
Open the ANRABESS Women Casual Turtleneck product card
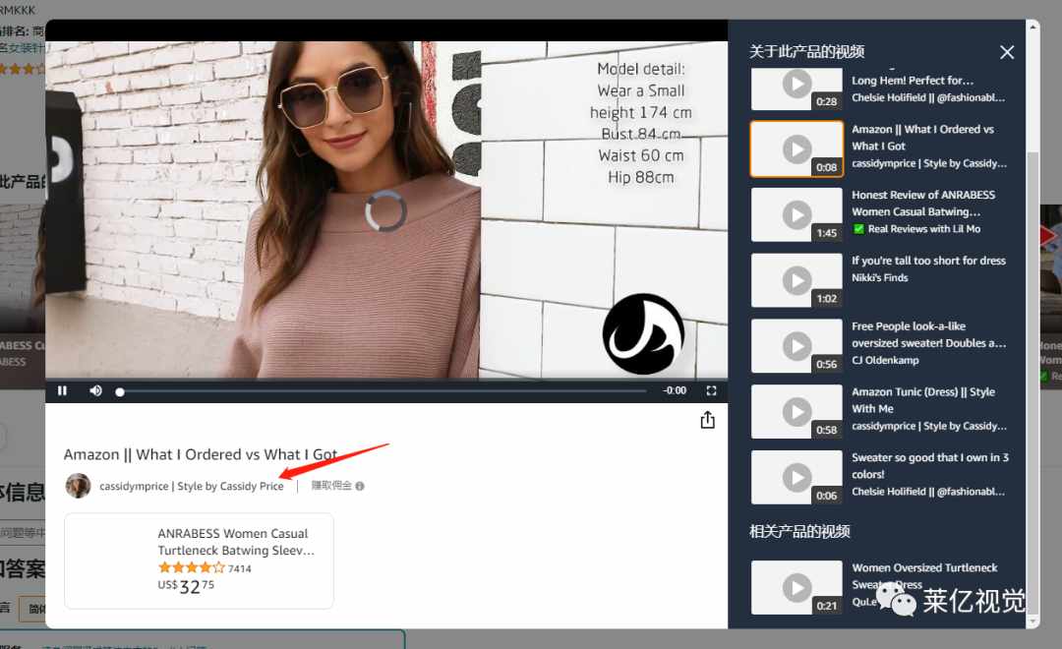(199, 560)
